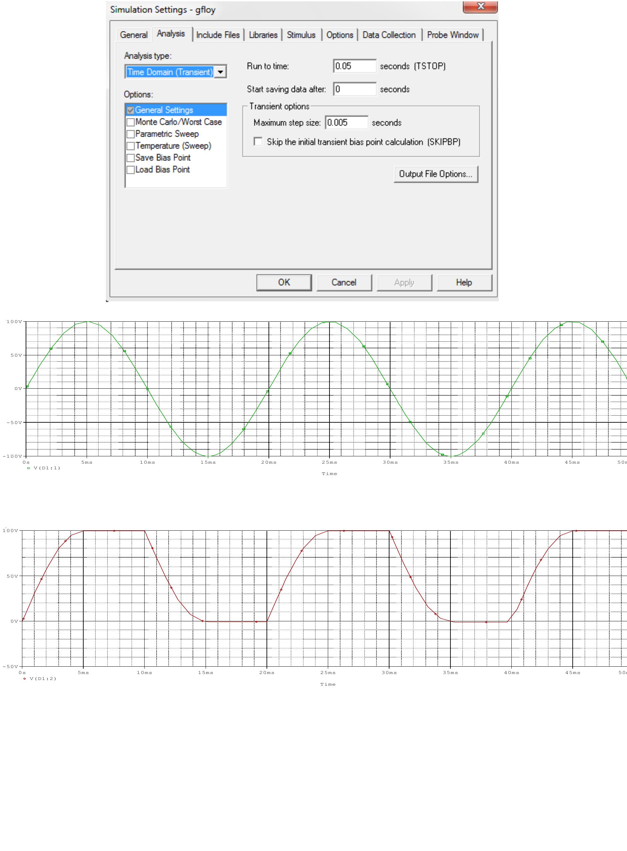This screenshot has height=851, width=627.
Task: Open the General tab
Action: pos(134,35)
